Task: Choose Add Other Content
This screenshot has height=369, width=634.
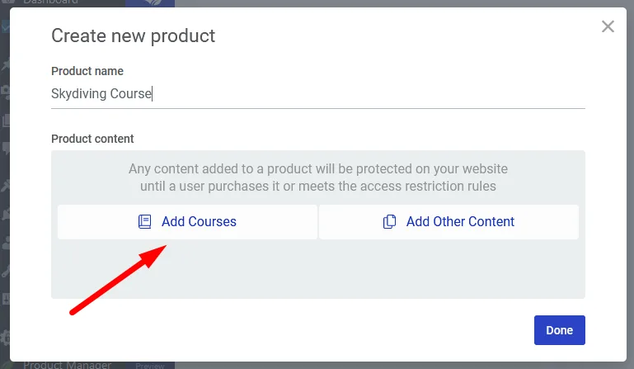Action: pos(448,222)
